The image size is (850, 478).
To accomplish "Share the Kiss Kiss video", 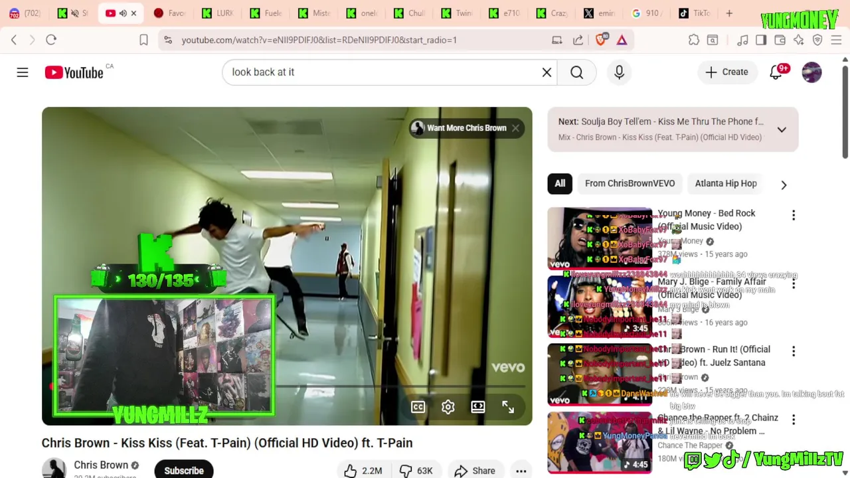I will [x=475, y=471].
